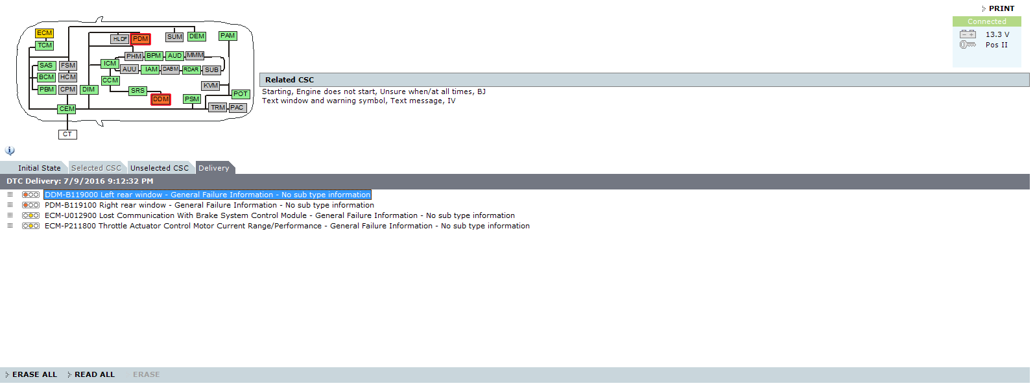This screenshot has width=1035, height=388.
Task: Select the red PDM module box
Action: 140,39
